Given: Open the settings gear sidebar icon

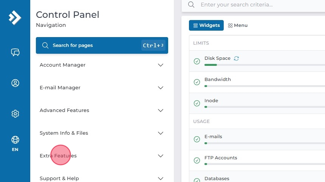Looking at the screenshot, I should [15, 114].
